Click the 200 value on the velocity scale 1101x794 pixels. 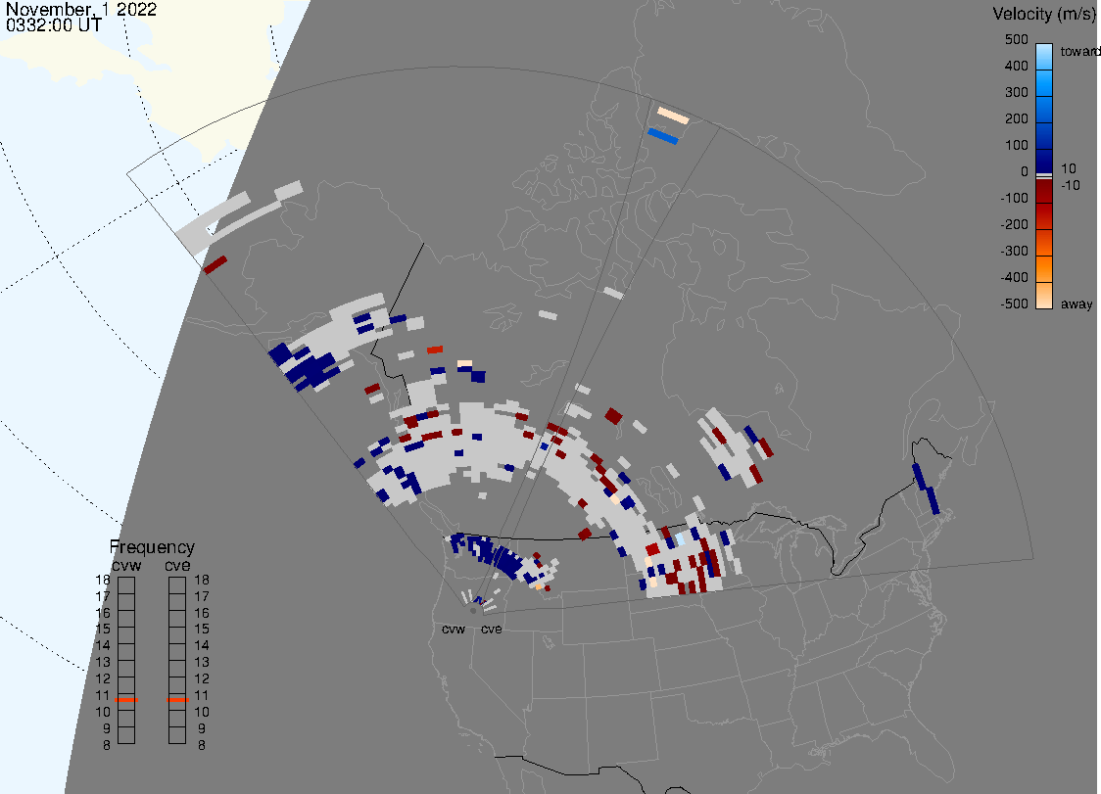[1016, 118]
